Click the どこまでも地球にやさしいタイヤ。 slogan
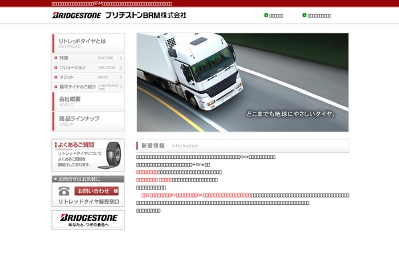The image size is (399, 266). coord(291,114)
